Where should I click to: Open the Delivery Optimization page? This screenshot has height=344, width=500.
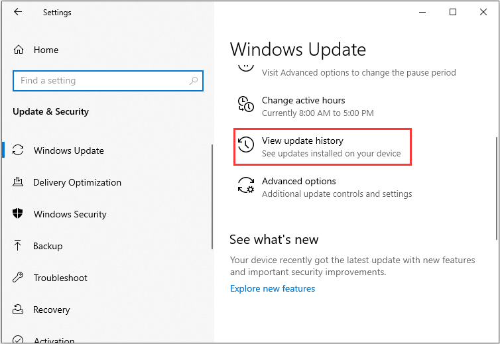[77, 182]
